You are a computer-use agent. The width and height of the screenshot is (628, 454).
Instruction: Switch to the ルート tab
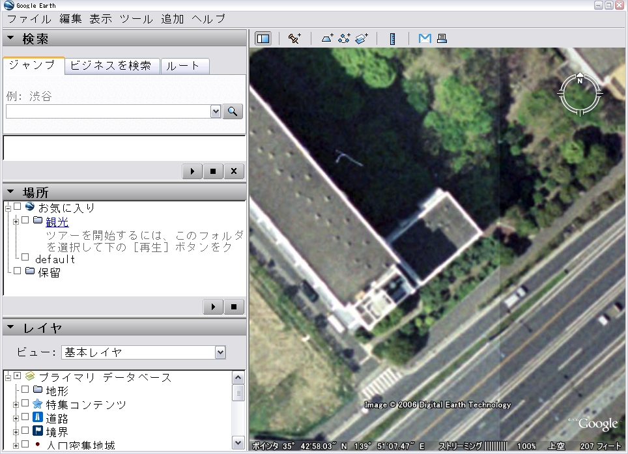tap(184, 66)
